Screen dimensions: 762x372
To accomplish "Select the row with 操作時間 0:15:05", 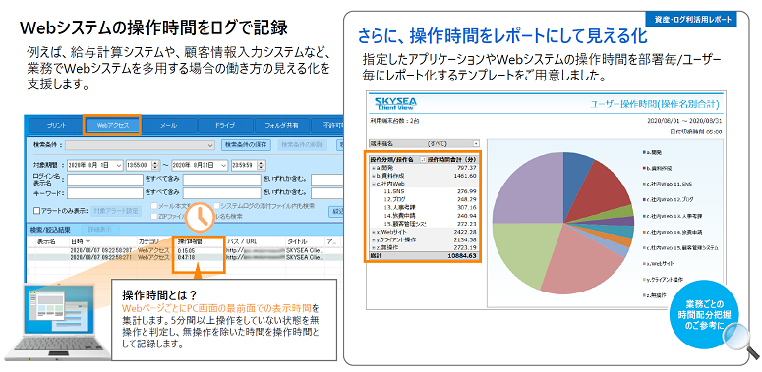I will pyautogui.click(x=185, y=250).
